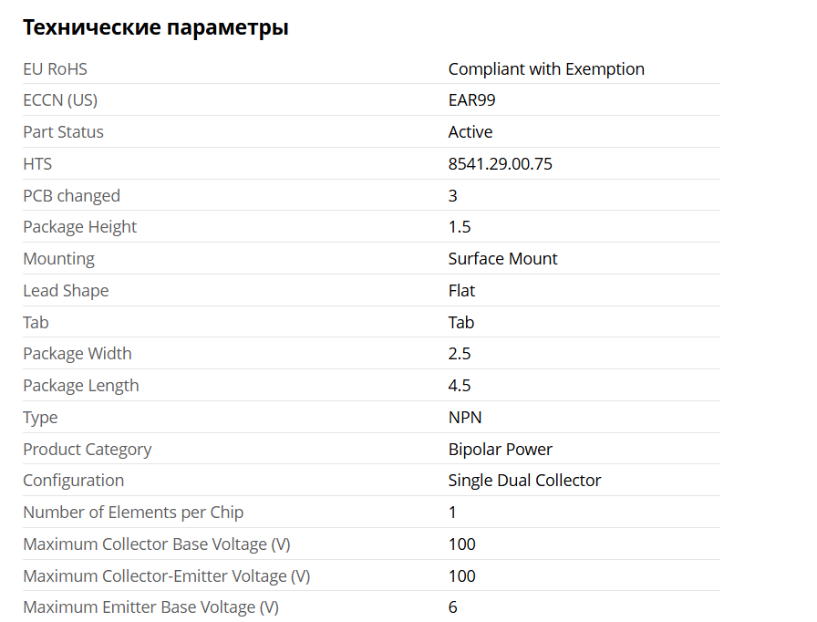The image size is (817, 622).
Task: Select the Bipolar Power category value
Action: pyautogui.click(x=500, y=450)
